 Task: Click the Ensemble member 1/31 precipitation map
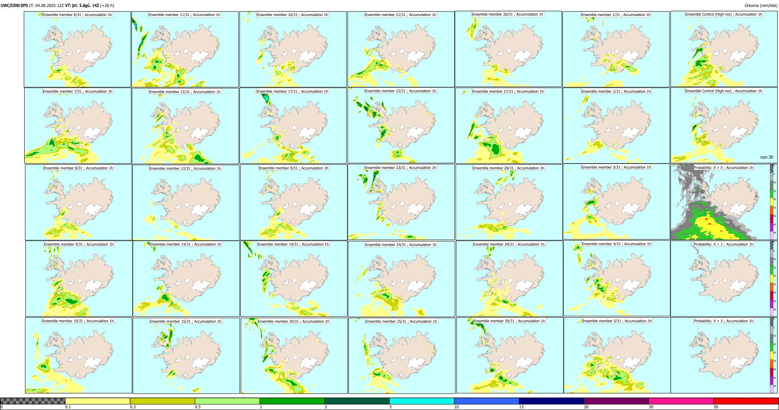pos(616,49)
